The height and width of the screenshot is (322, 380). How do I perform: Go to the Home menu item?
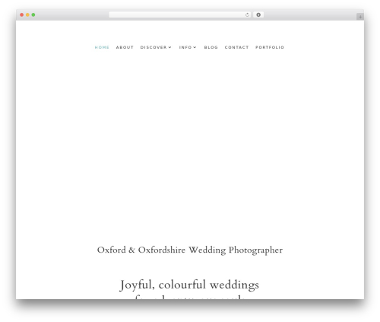[x=102, y=47]
